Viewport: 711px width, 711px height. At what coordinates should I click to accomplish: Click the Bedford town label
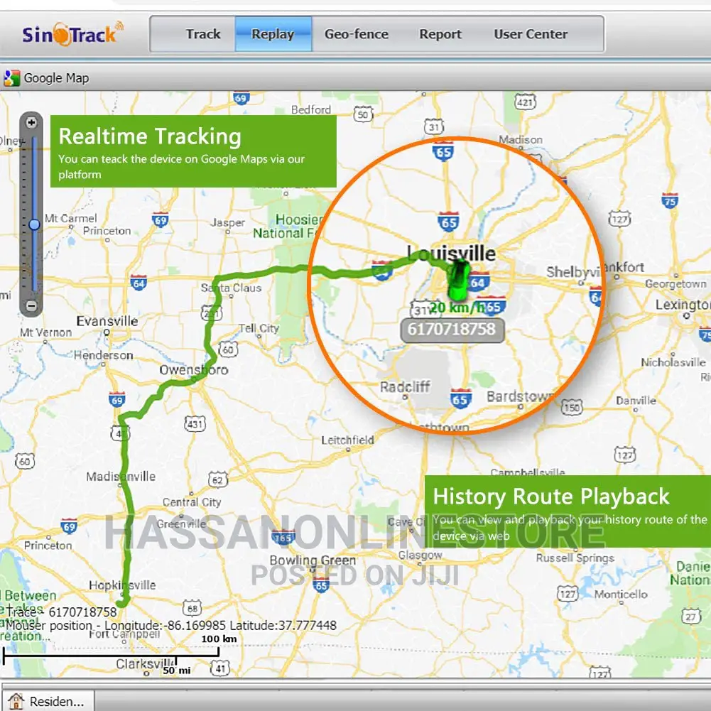click(x=311, y=109)
